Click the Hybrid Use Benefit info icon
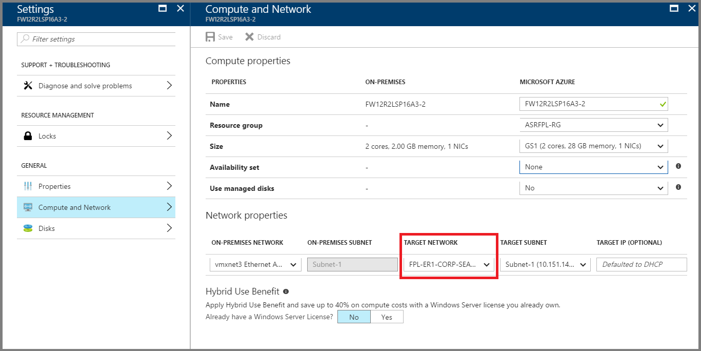701x351 pixels. pyautogui.click(x=285, y=291)
